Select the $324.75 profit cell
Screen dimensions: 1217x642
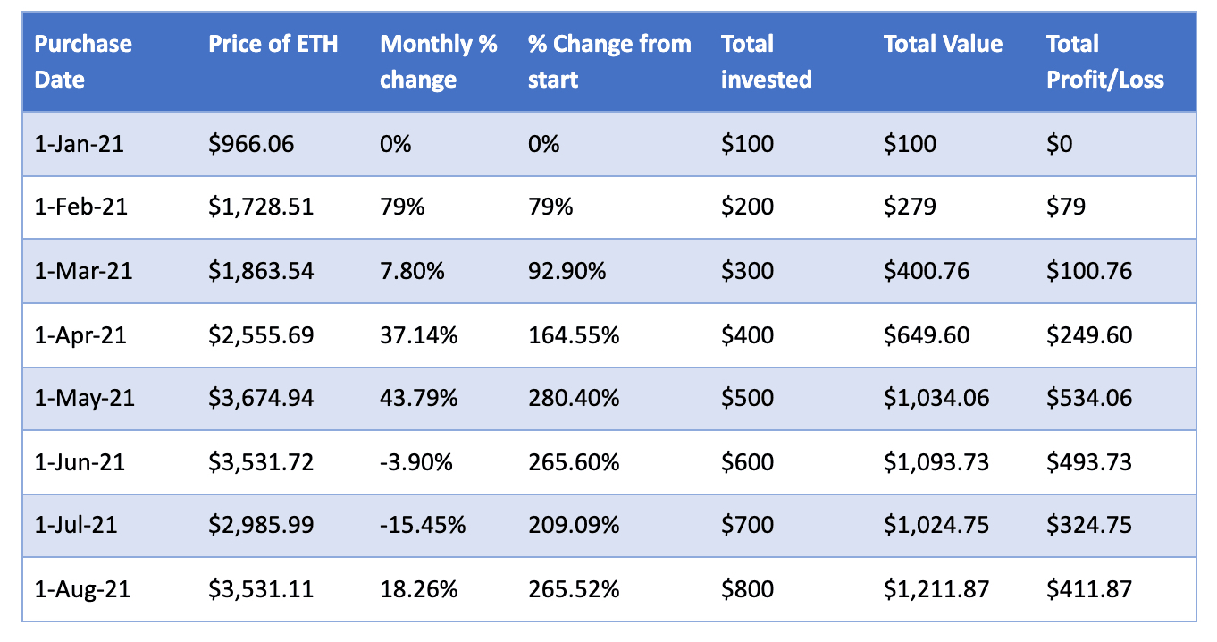[1088, 525]
